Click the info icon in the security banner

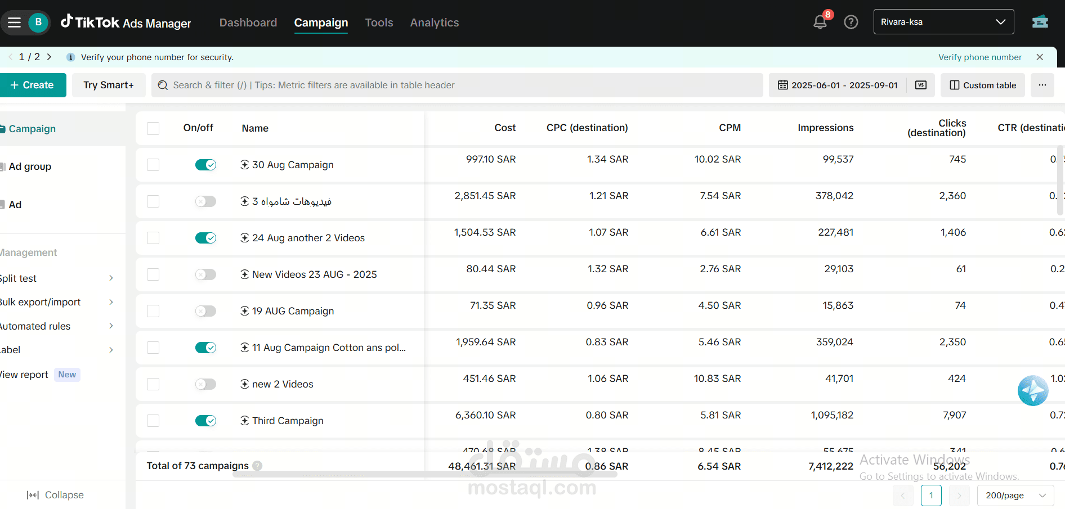70,57
